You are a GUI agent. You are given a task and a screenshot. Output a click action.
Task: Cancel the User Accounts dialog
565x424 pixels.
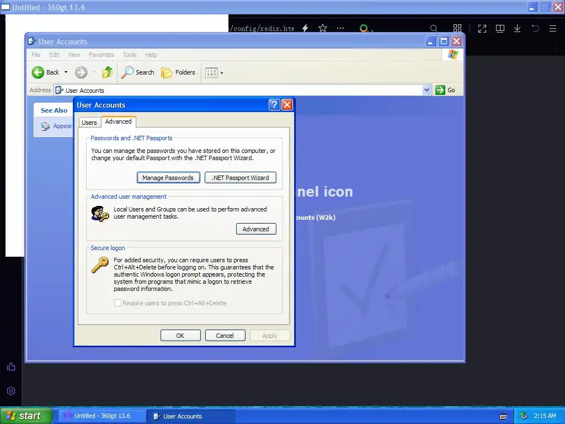pyautogui.click(x=225, y=335)
